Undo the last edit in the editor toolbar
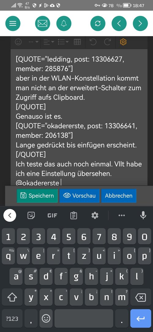The width and height of the screenshot is (153, 332). coord(93,42)
